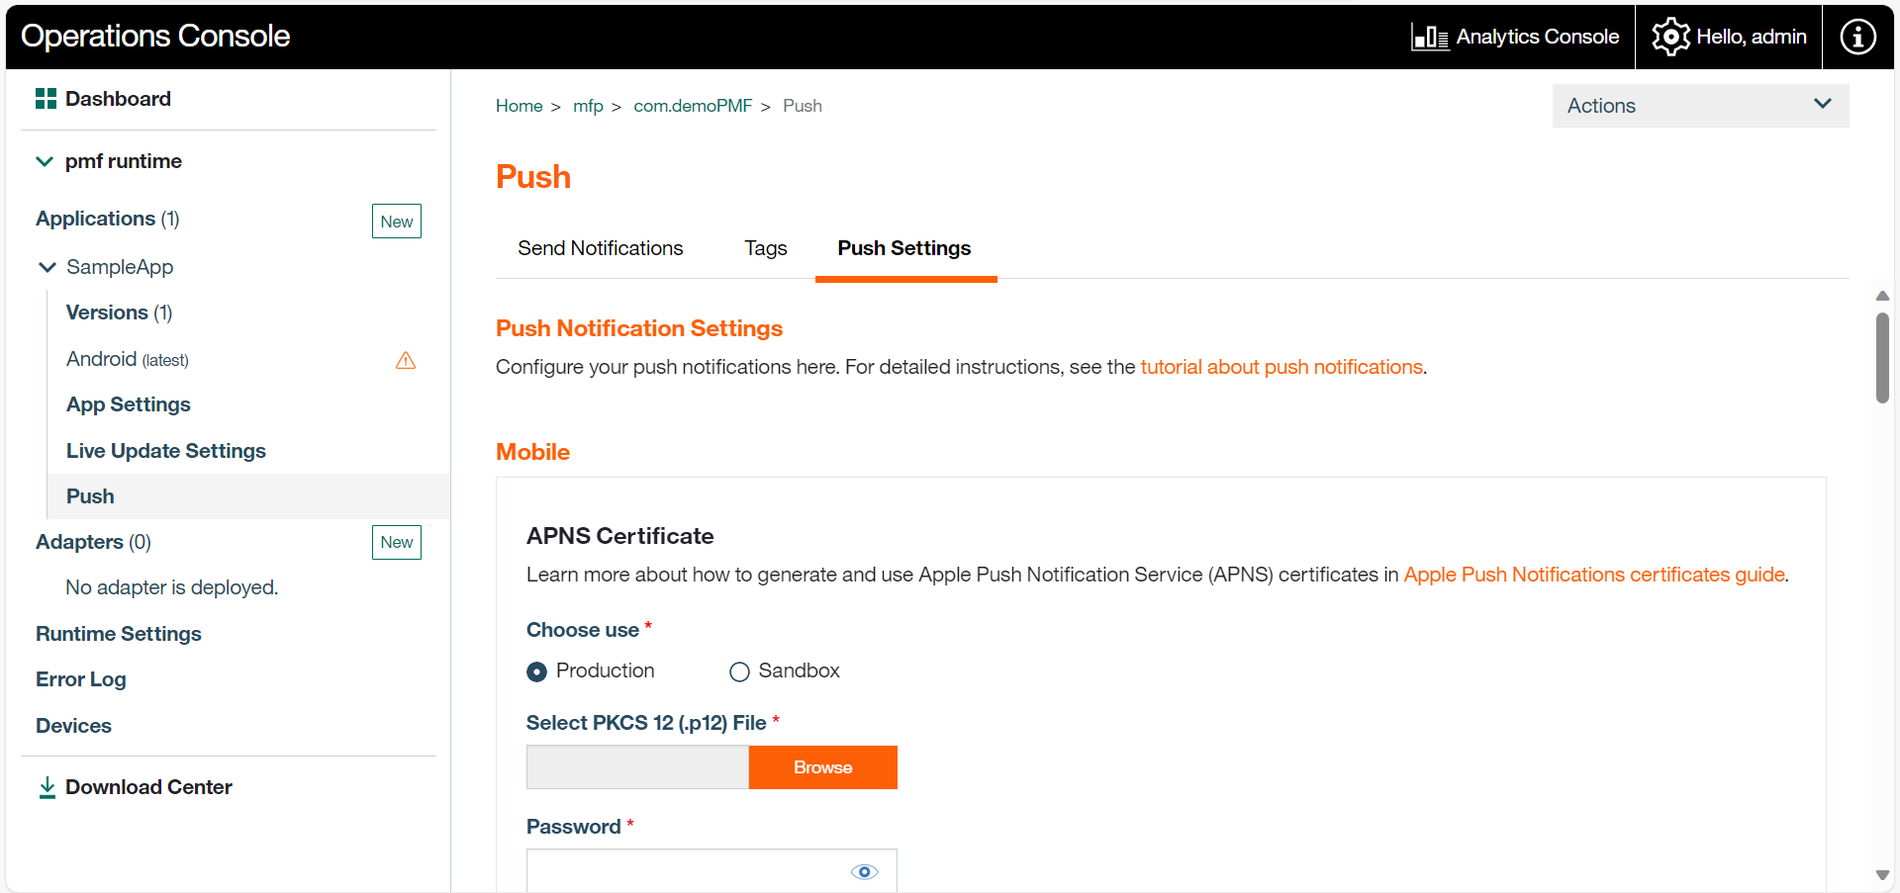This screenshot has height=893, width=1900.
Task: Open Applications (1) in sidebar
Action: click(108, 219)
